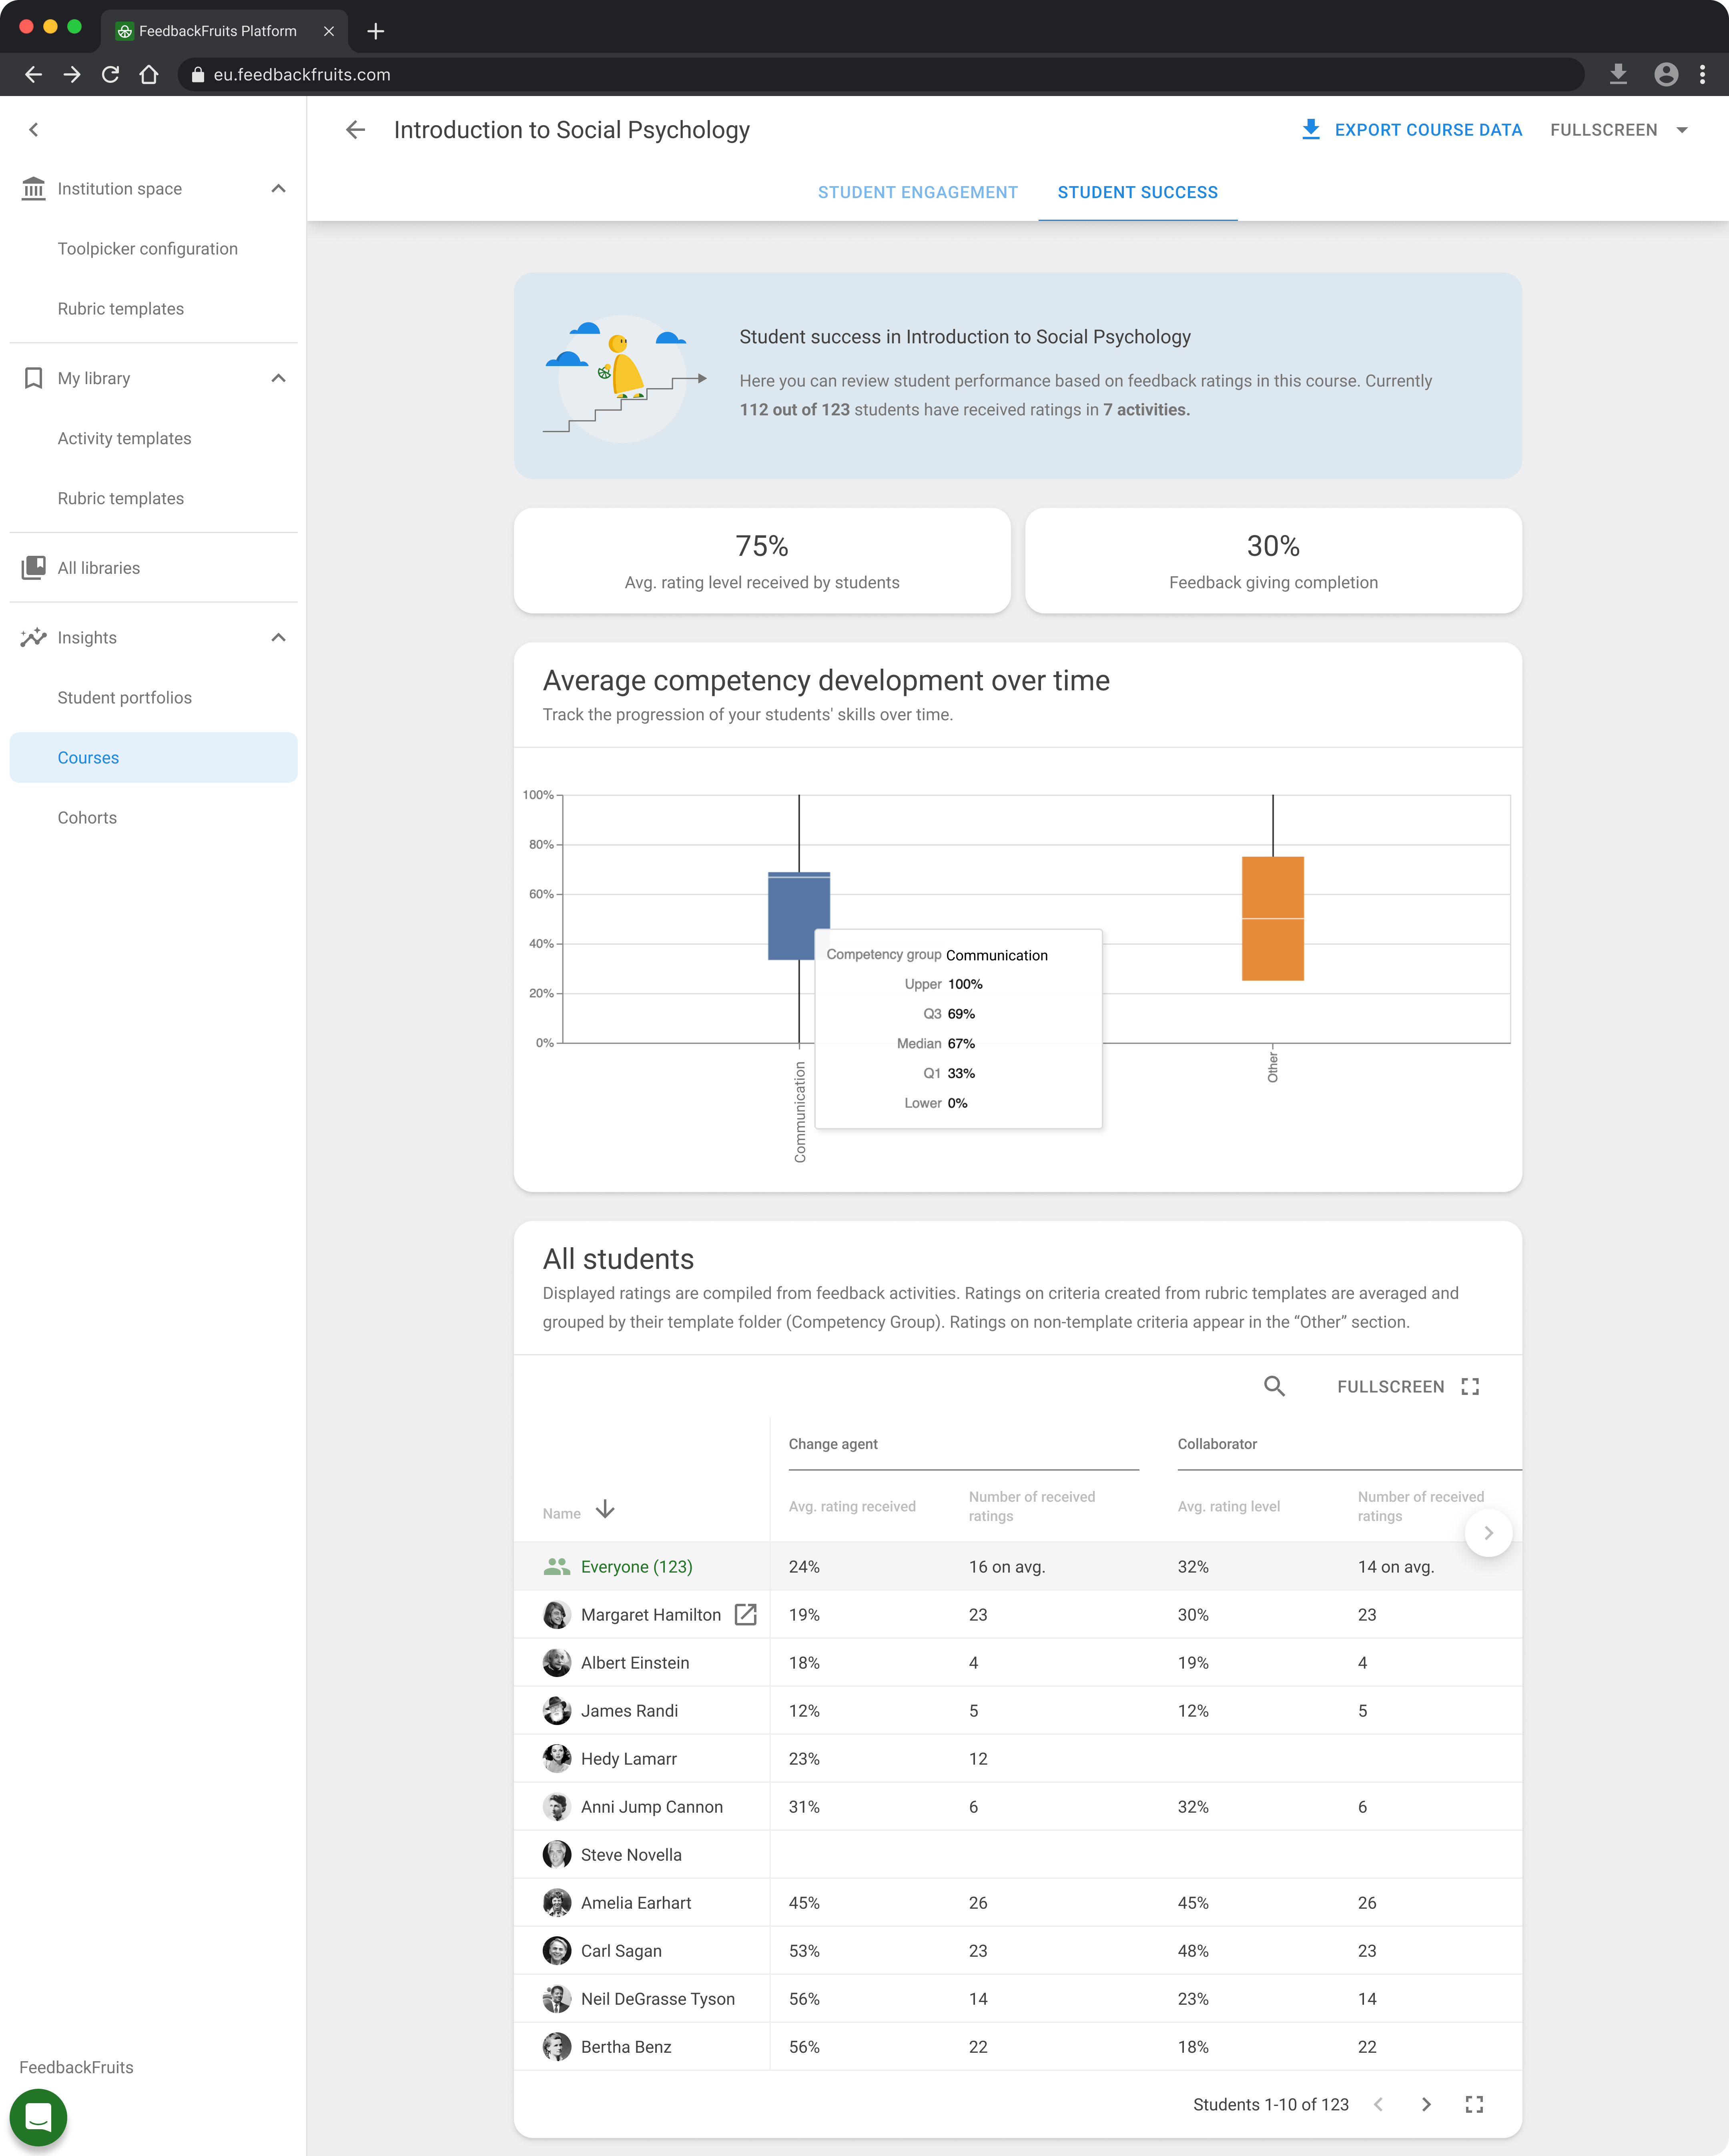Click the name Anni Jump Cannon
This screenshot has width=1729, height=2156.
click(651, 1807)
